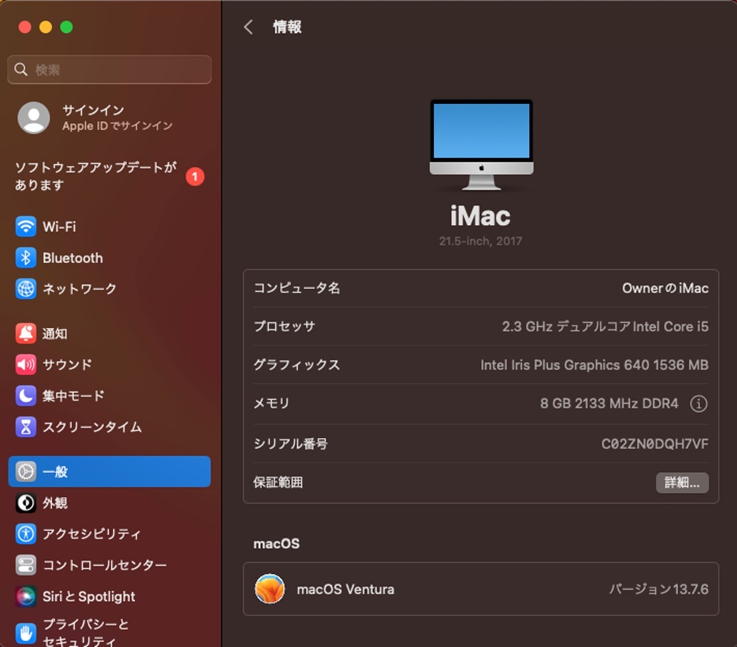Click the サウンド speaker icon
The image size is (737, 647).
coord(26,364)
